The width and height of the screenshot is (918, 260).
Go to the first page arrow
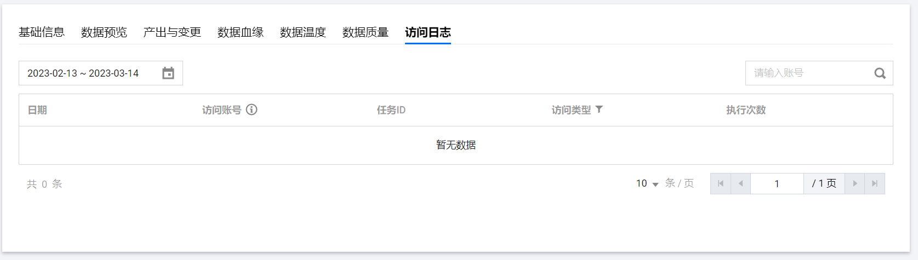coord(721,183)
